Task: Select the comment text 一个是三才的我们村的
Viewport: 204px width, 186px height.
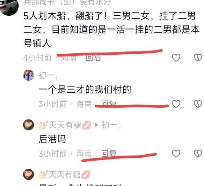Action: tap(85, 89)
